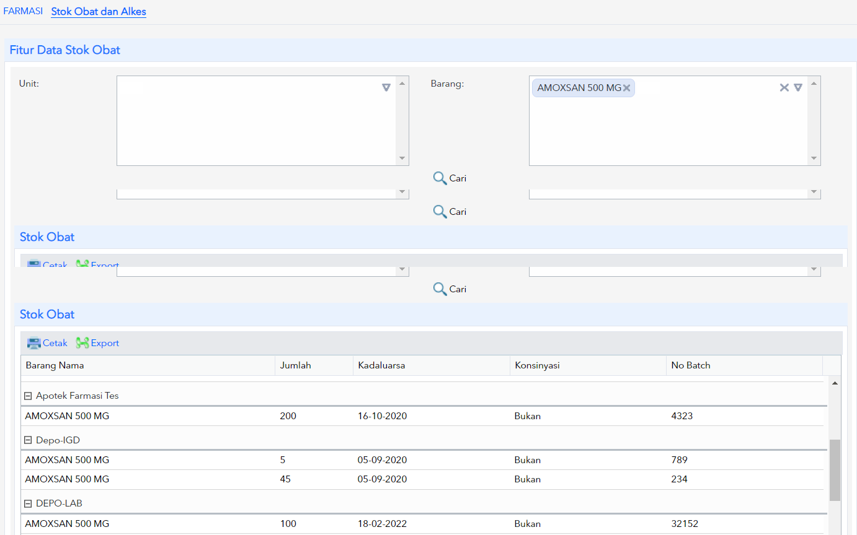Click the Barang box scroll-up arrow
Viewport: 857px width, 535px height.
(x=814, y=82)
